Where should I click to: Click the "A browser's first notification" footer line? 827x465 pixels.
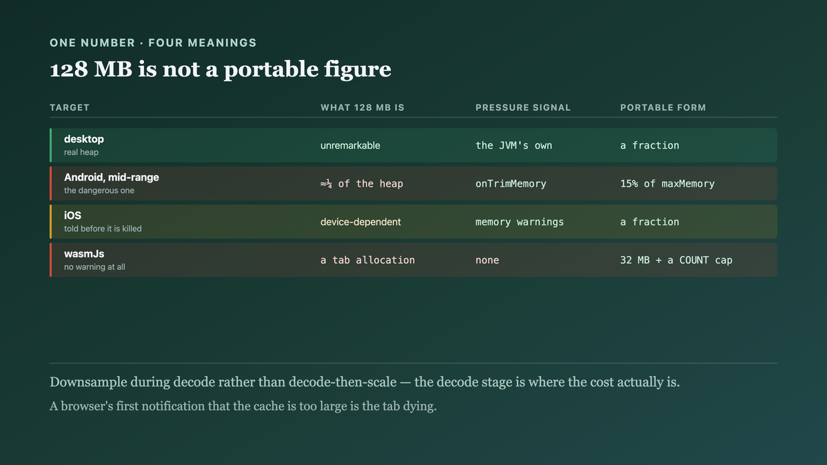(x=243, y=406)
